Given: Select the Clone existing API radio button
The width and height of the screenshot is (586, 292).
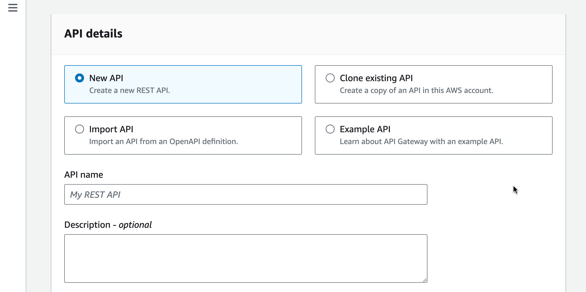Looking at the screenshot, I should point(330,78).
